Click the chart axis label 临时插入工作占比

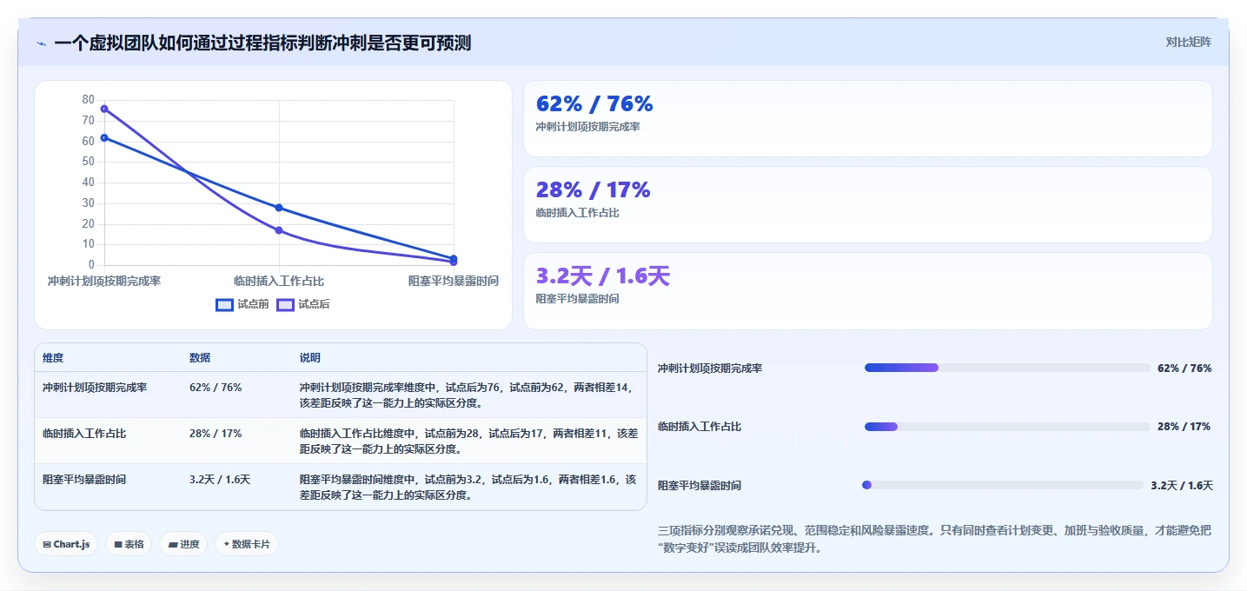click(279, 282)
